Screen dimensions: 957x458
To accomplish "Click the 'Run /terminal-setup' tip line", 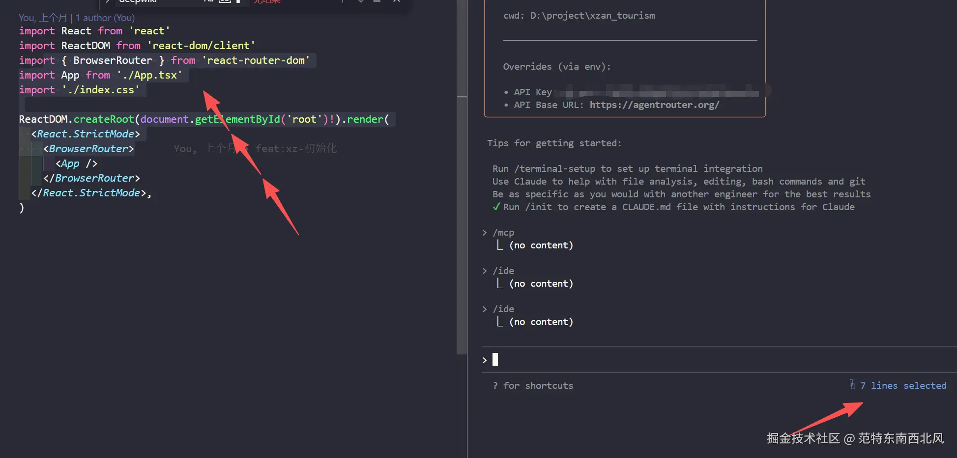I will 628,168.
